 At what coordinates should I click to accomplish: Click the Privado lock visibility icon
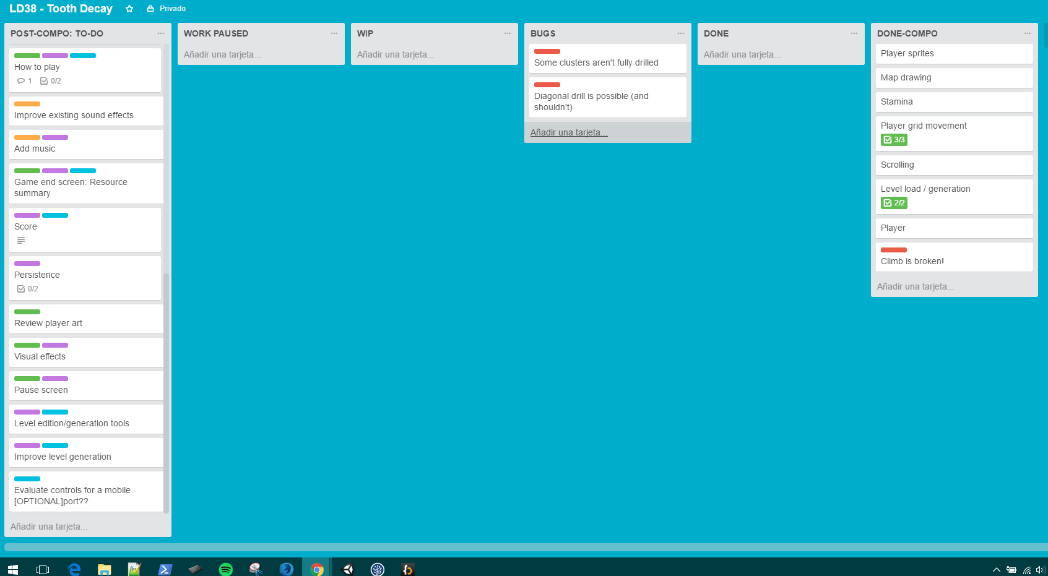tap(150, 9)
